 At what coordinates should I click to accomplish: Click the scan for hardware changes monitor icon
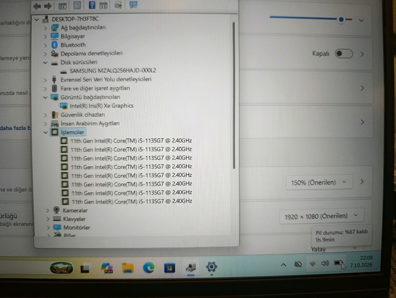[133, 5]
